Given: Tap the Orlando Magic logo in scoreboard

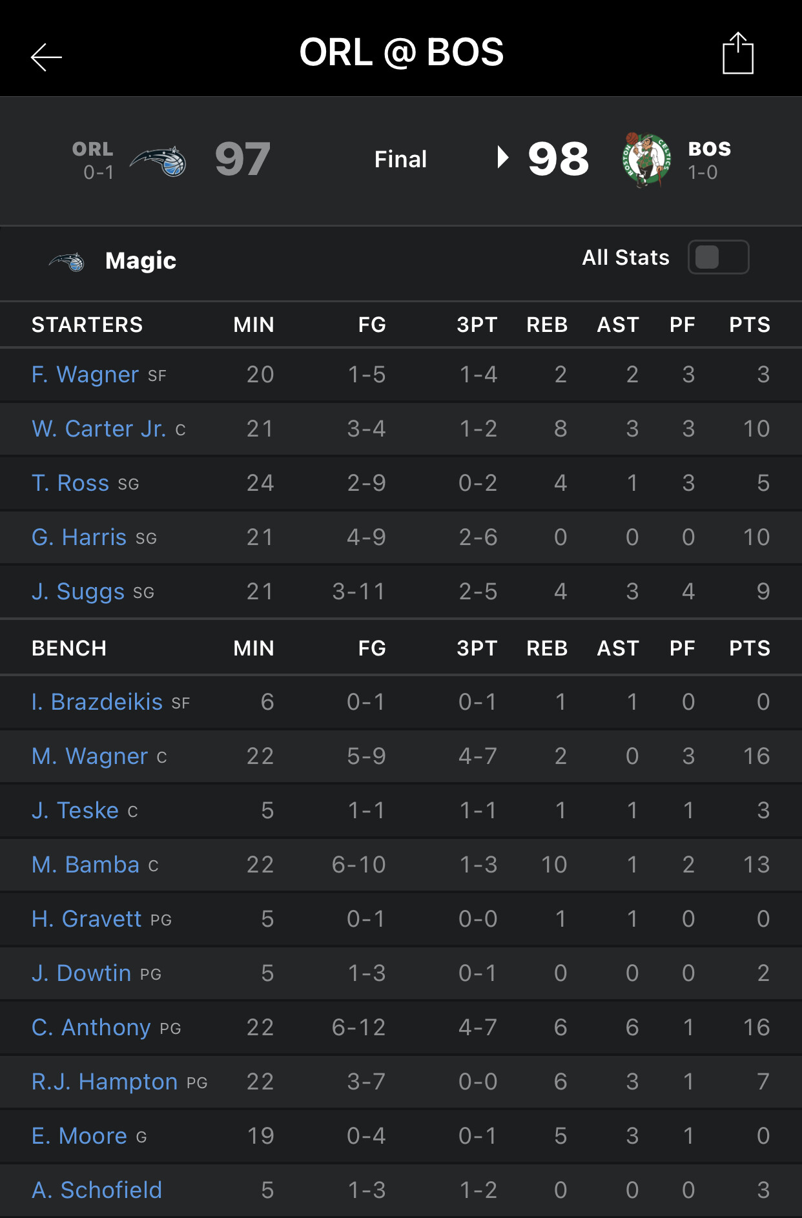Looking at the screenshot, I should [x=158, y=161].
